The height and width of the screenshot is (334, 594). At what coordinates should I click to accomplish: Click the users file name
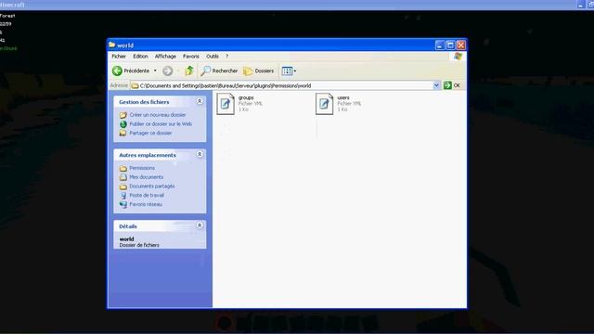[343, 97]
